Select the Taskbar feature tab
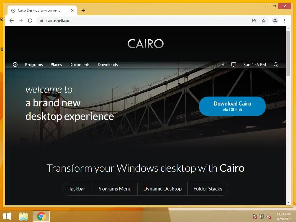Image resolution: width=296 pixels, height=222 pixels. coord(77,189)
